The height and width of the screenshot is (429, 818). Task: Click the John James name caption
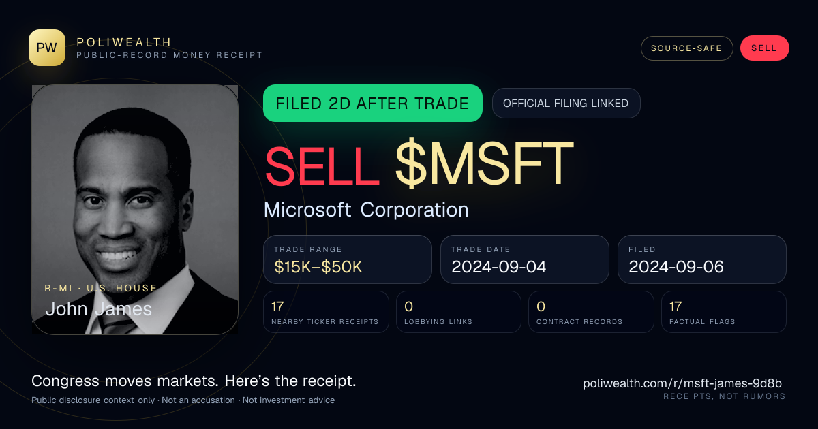[x=98, y=309]
